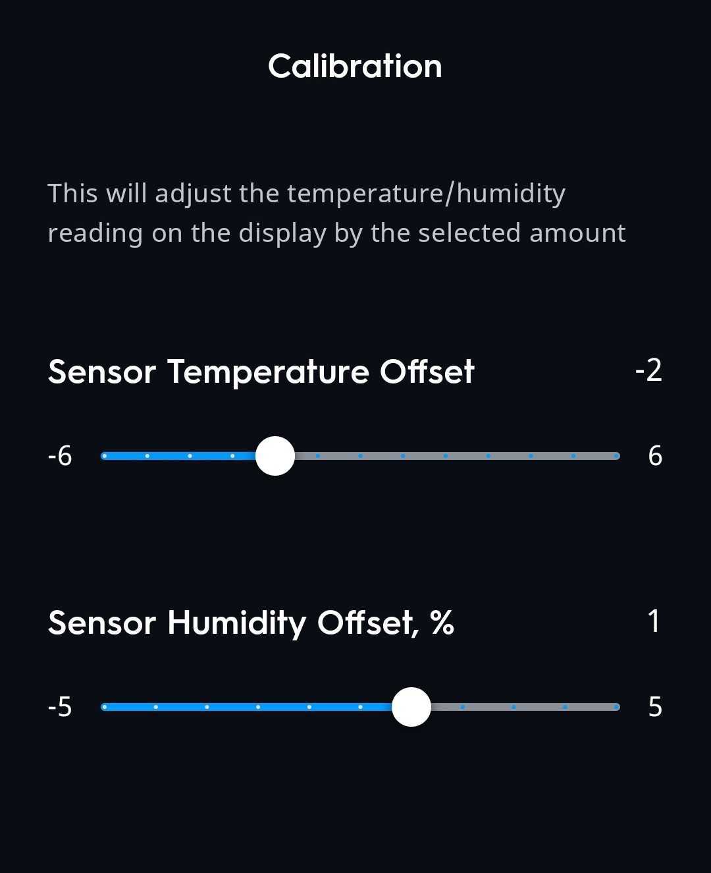Set temperature offset to 0 on slider
This screenshot has height=873, width=711.
tap(360, 456)
